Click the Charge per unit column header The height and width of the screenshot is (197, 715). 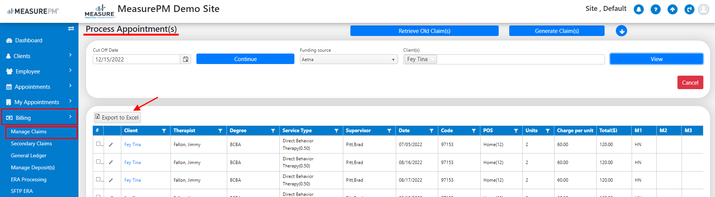point(575,131)
